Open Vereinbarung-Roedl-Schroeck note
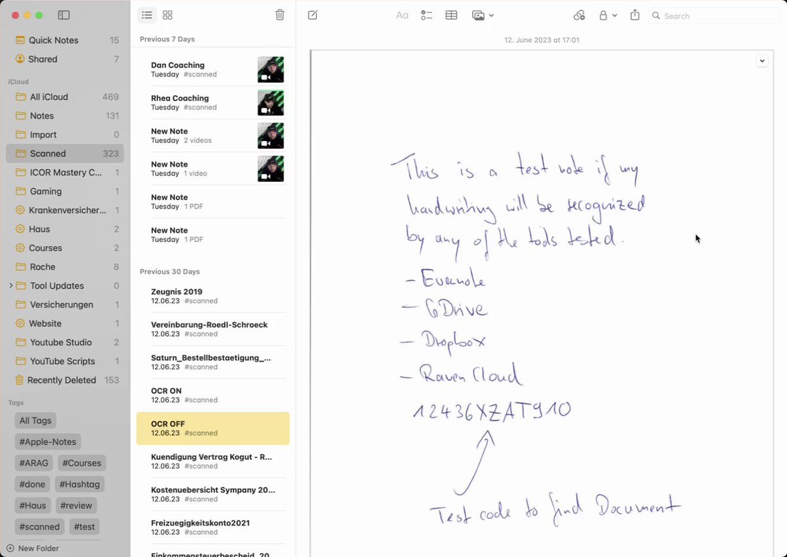This screenshot has width=787, height=557. click(x=212, y=329)
